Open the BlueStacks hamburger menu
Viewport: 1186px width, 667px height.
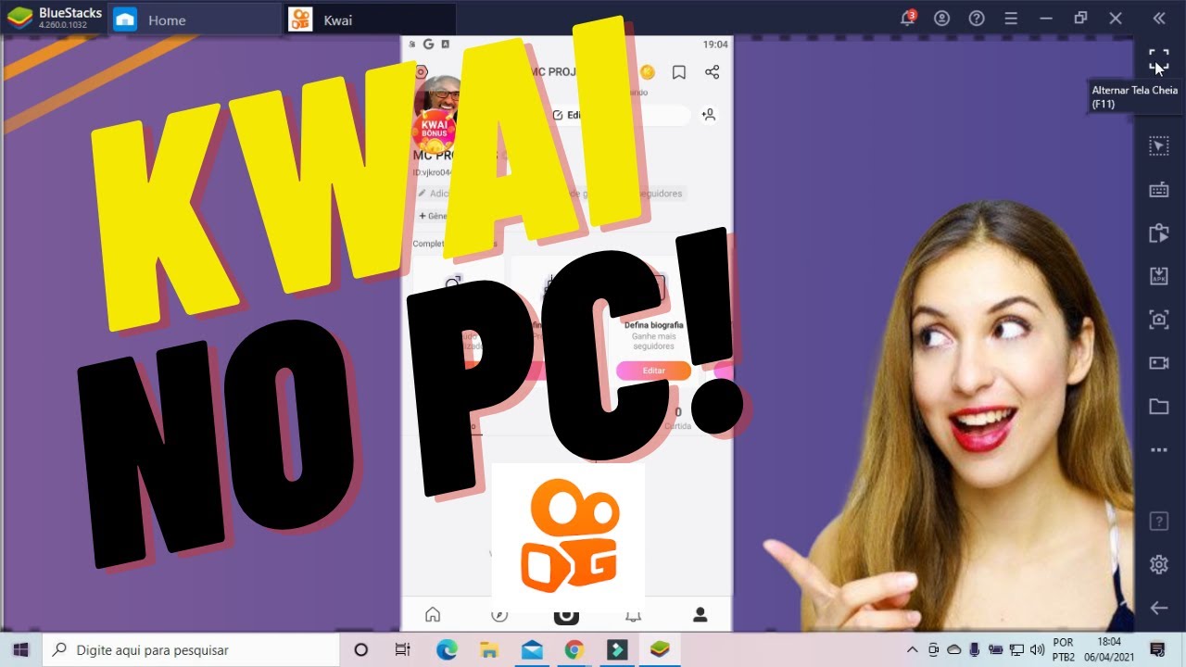1011,19
